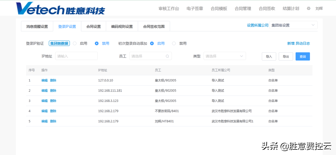
Task: Click the 设置所属公司 label
Action: pyautogui.click(x=258, y=25)
